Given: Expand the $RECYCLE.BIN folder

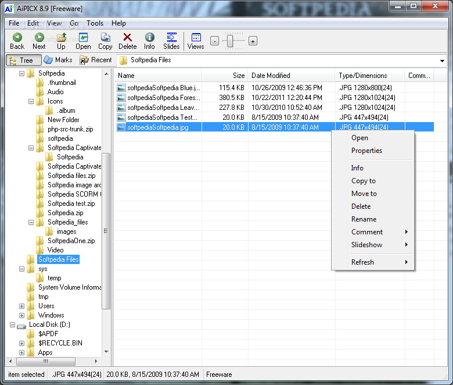Looking at the screenshot, I should [x=21, y=343].
